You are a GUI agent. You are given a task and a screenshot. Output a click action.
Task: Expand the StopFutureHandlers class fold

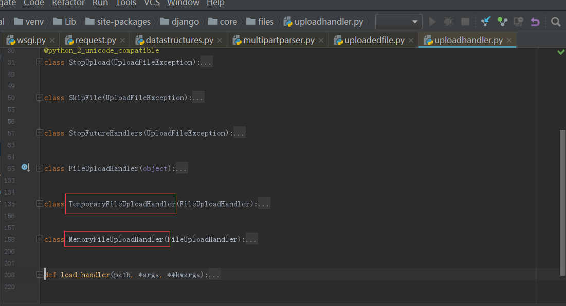click(40, 133)
